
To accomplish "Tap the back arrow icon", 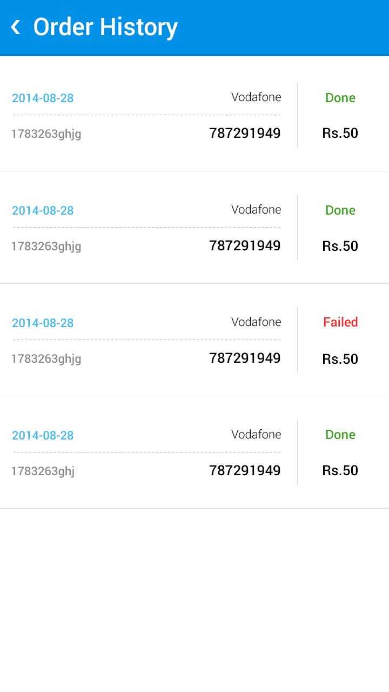I will tap(16, 27).
